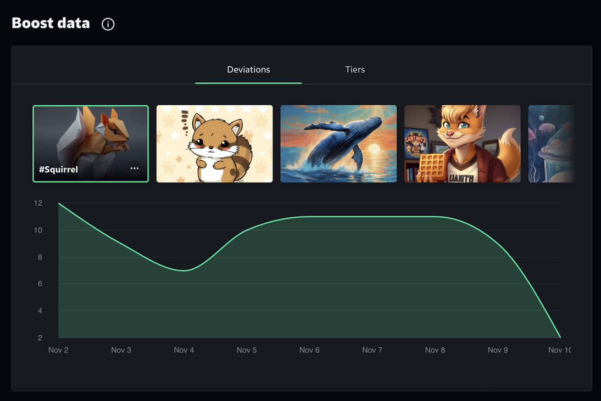The image size is (601, 401).
Task: Select the fox holding waffle thumbnail
Action: click(462, 144)
